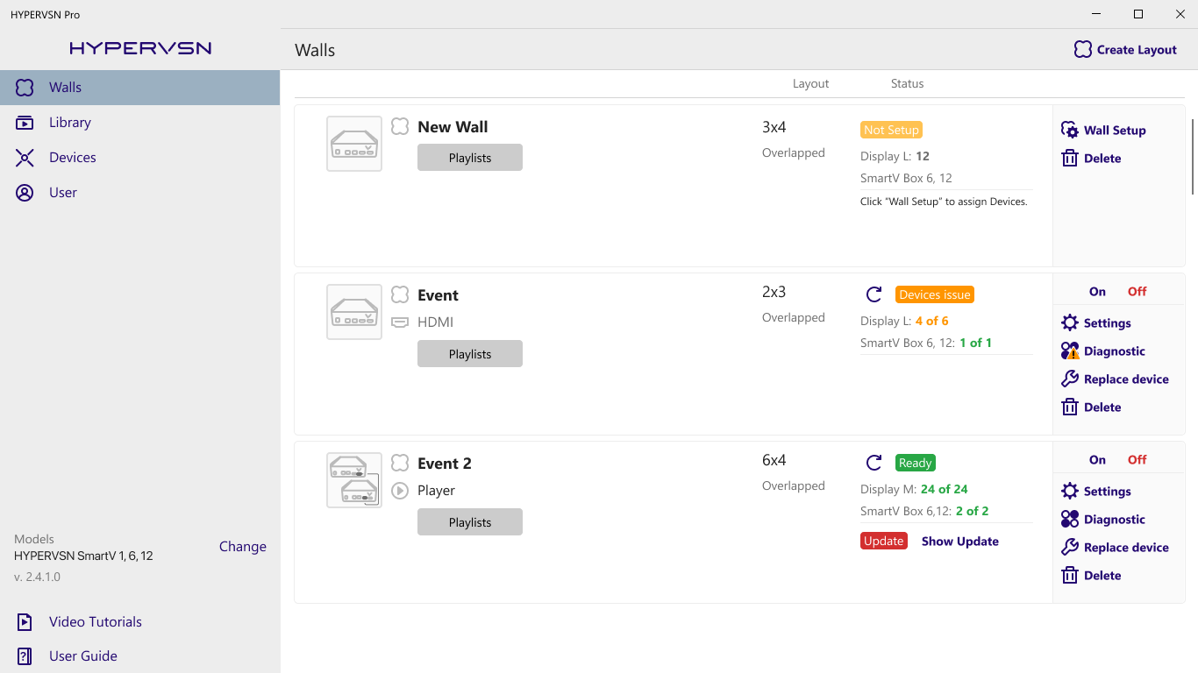Click the New Wall device thumbnail
Screen dimensions: 1198x673
pyautogui.click(x=354, y=144)
